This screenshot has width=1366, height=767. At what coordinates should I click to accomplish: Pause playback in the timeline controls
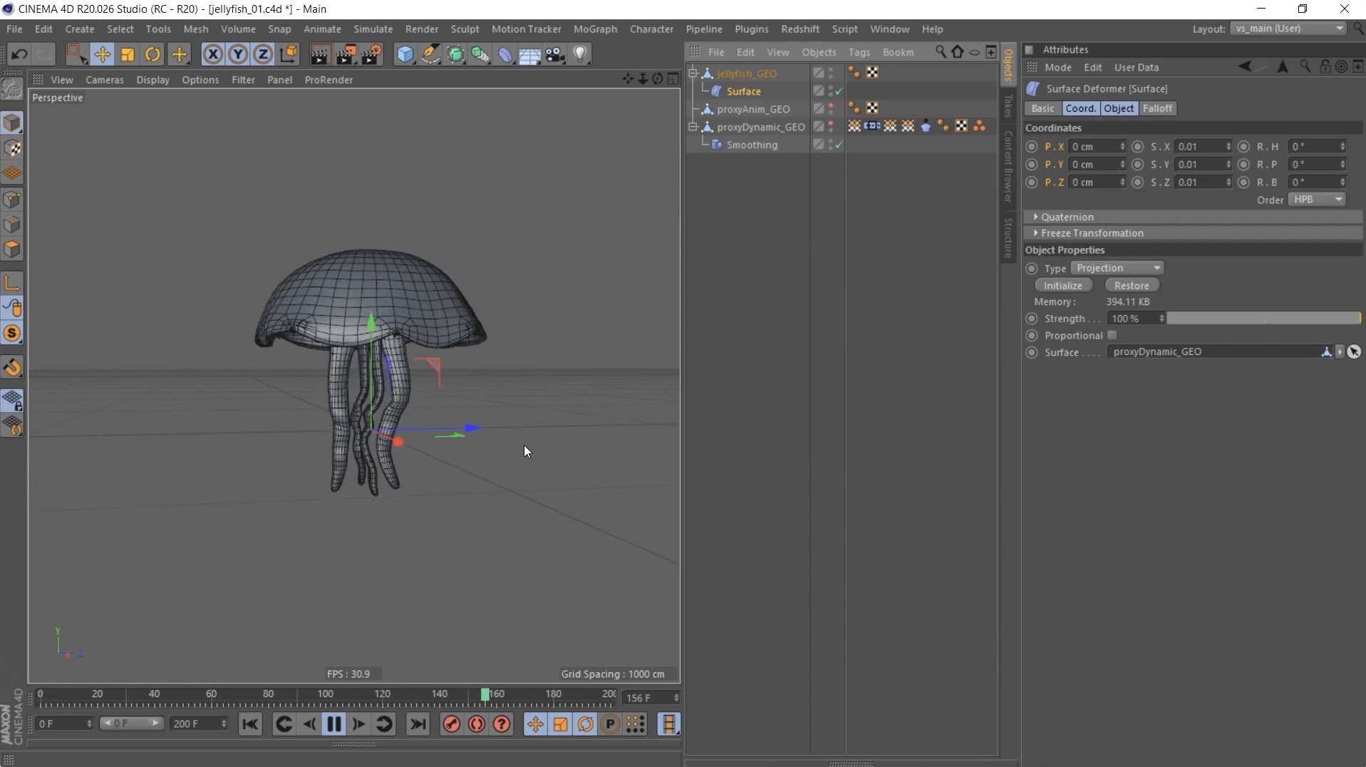coord(334,724)
